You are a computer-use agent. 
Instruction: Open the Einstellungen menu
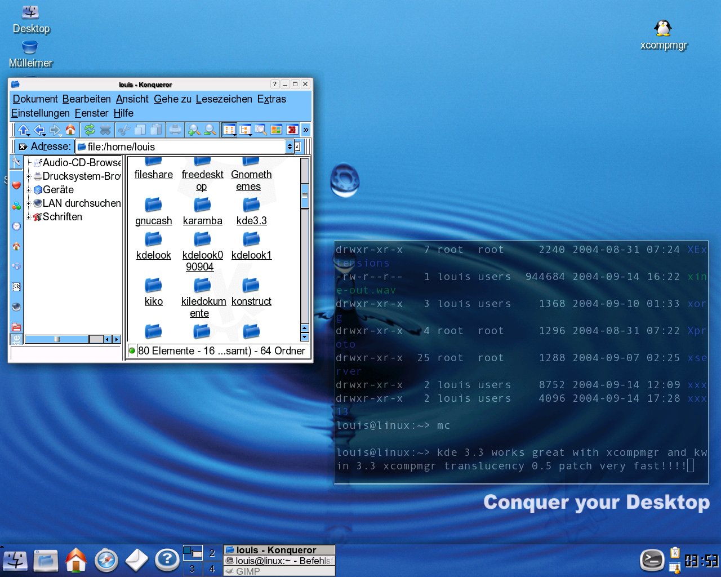(x=41, y=113)
